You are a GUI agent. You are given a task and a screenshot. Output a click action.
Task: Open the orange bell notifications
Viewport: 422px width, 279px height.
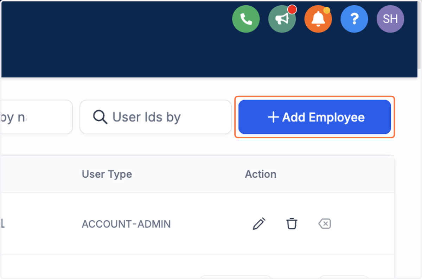click(x=318, y=19)
